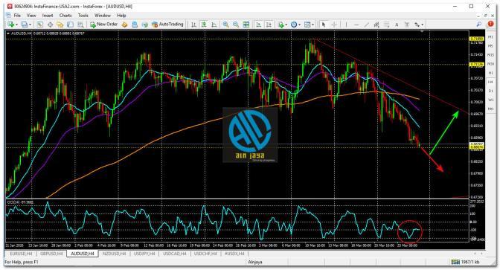The image size is (500, 270).
Task: Switch to bar chart display
Action: pos(193,25)
